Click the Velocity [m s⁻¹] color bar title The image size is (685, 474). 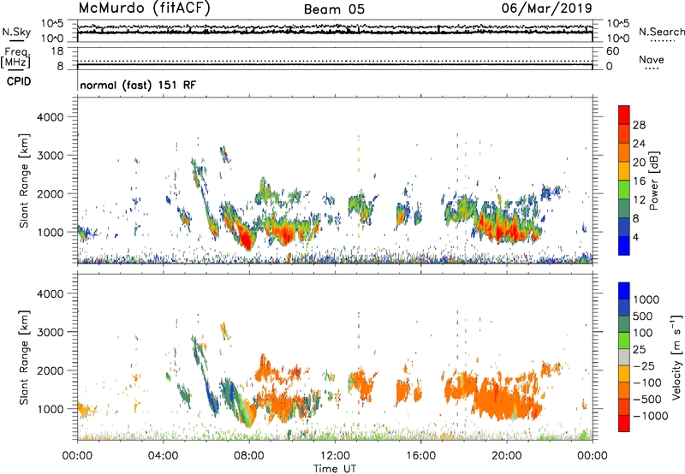pyautogui.click(x=676, y=357)
